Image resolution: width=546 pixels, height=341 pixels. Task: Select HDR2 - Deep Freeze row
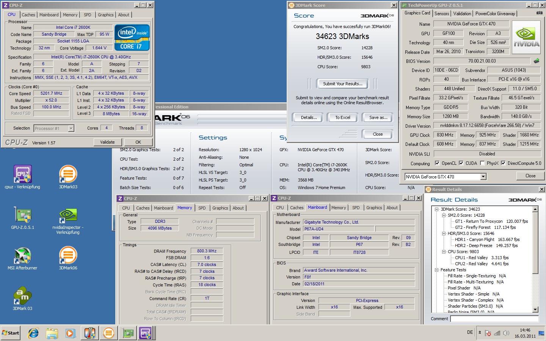tap(486, 246)
